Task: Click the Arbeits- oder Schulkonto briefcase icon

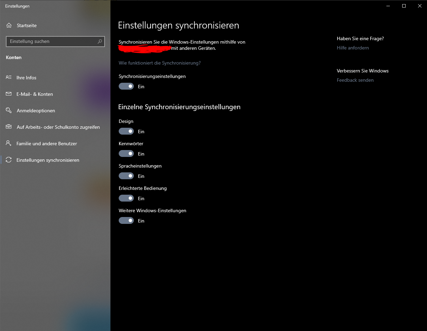Action: 9,127
